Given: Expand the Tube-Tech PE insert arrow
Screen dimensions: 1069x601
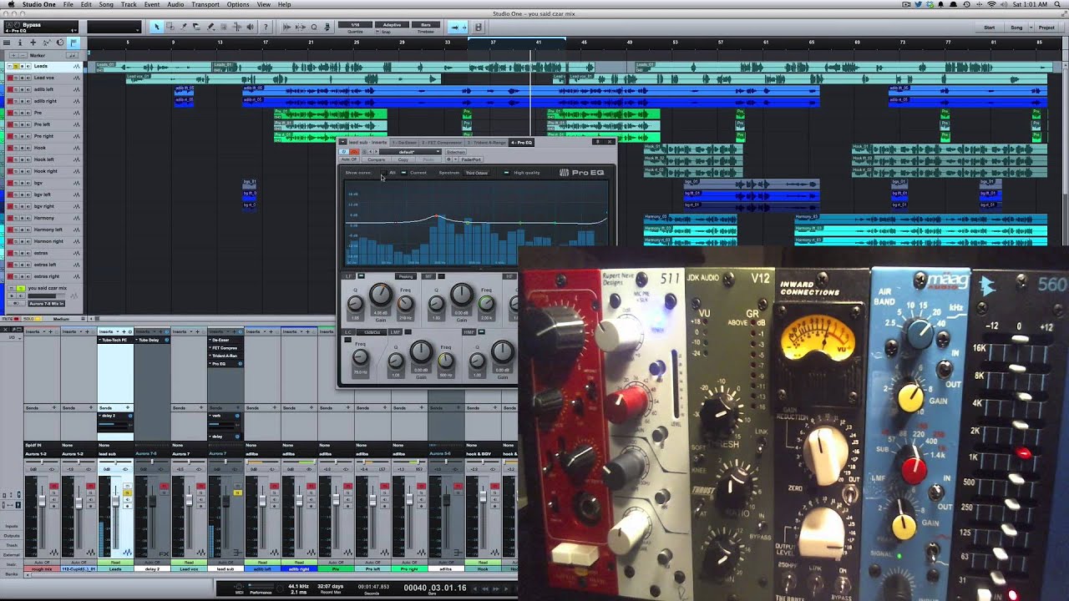Looking at the screenshot, I should pos(100,340).
